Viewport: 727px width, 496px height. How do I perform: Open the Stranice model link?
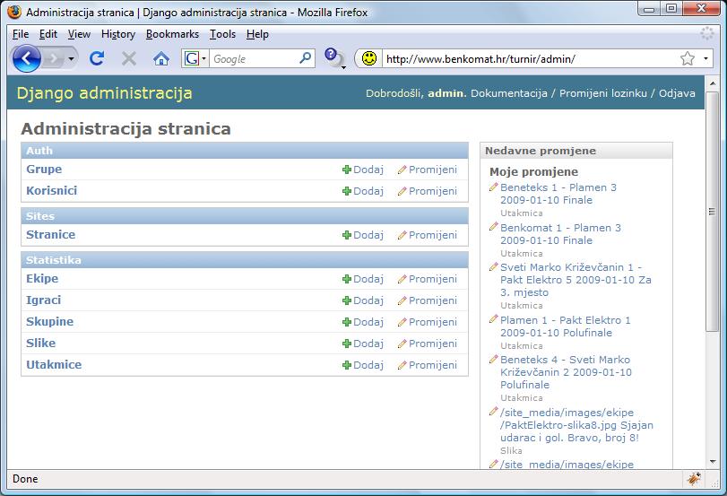(x=50, y=235)
